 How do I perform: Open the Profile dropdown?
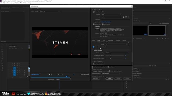(116, 42)
